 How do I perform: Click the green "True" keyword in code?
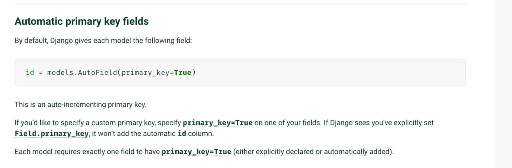tap(182, 72)
